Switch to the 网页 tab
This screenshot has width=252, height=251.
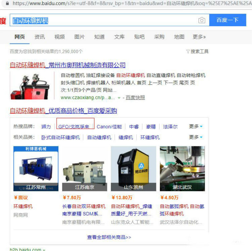(x=19, y=37)
